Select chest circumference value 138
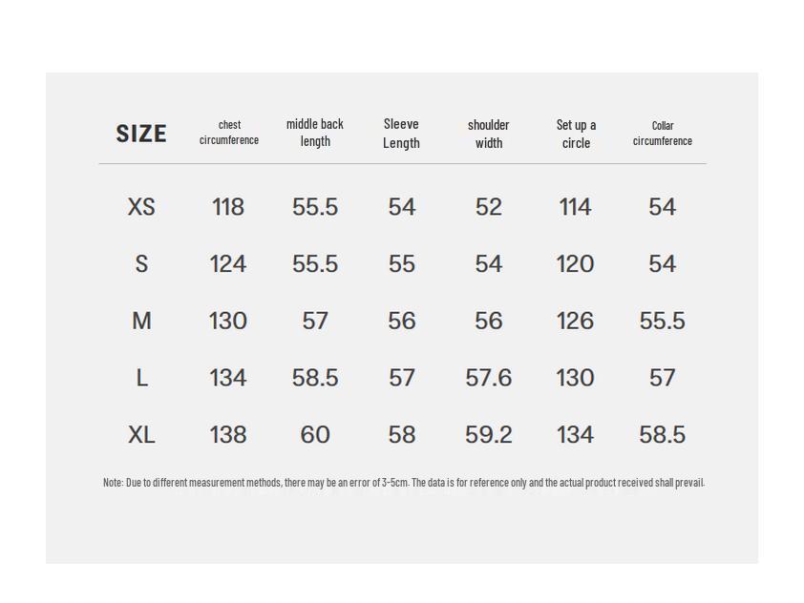 228,435
